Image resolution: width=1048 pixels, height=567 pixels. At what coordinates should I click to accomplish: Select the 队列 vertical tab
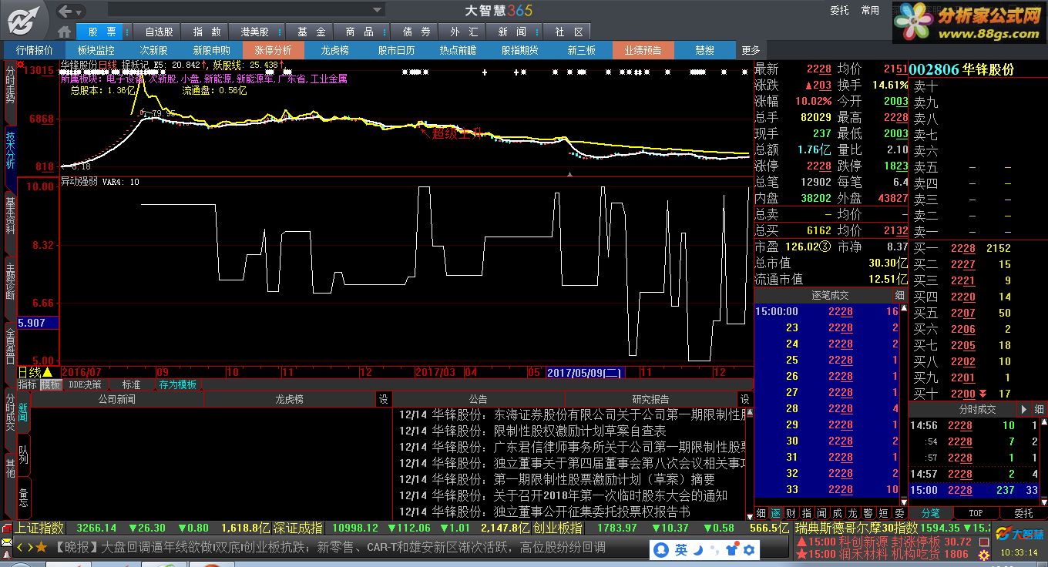pos(24,454)
